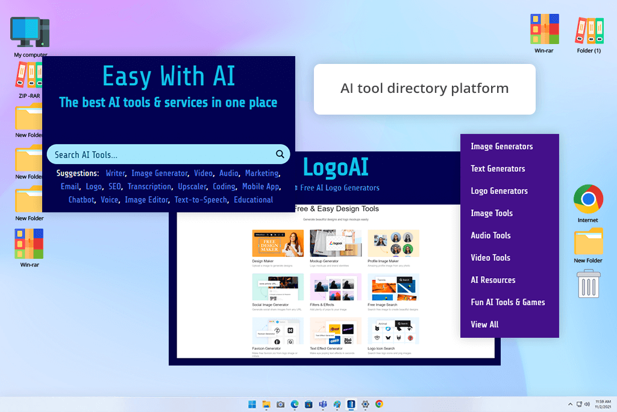Click the LogoAI title text

[336, 167]
